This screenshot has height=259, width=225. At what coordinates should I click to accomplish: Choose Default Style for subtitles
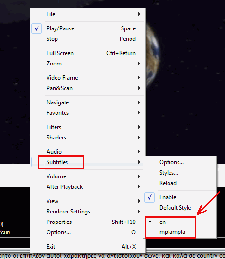[x=180, y=208]
